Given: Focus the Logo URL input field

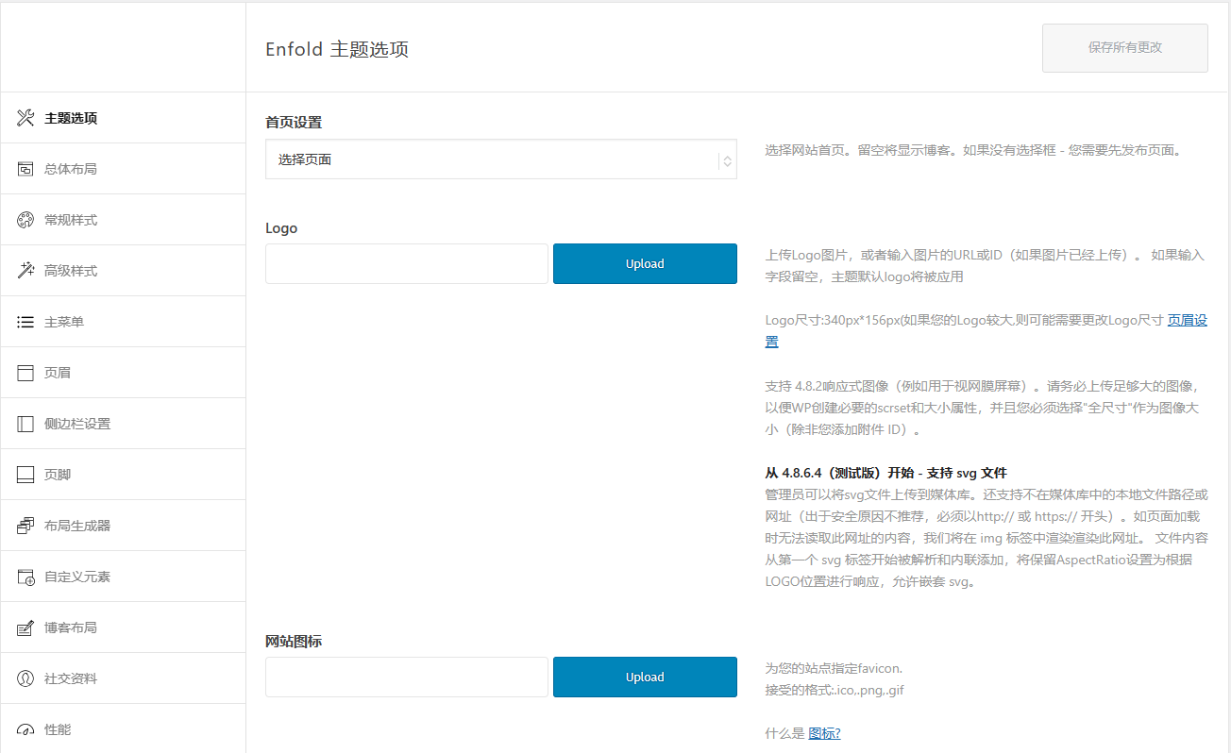Looking at the screenshot, I should click(407, 264).
